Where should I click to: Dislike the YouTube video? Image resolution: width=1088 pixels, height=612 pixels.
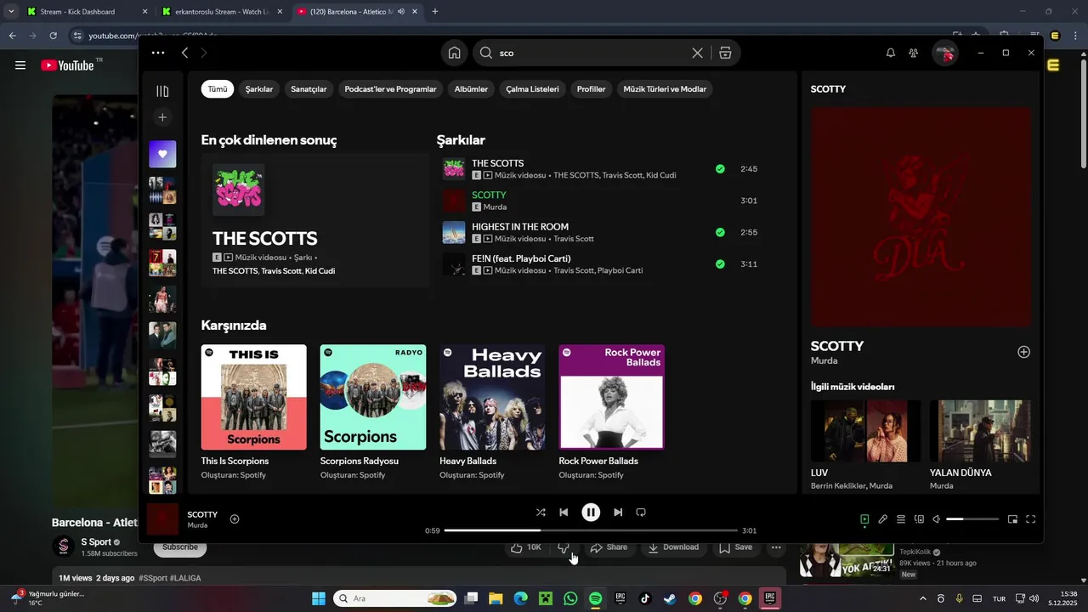563,547
